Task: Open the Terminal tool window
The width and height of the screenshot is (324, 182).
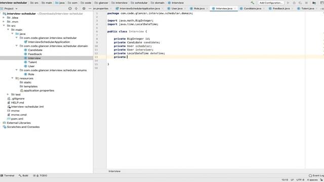Action: 8,175
